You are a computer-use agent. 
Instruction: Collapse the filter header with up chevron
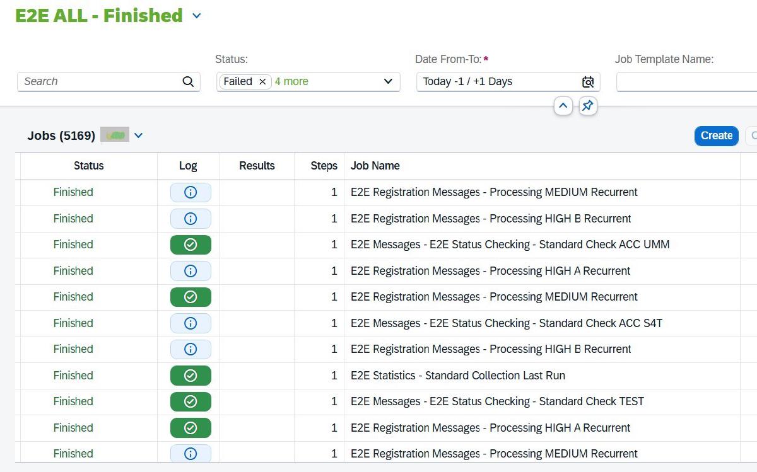(563, 106)
